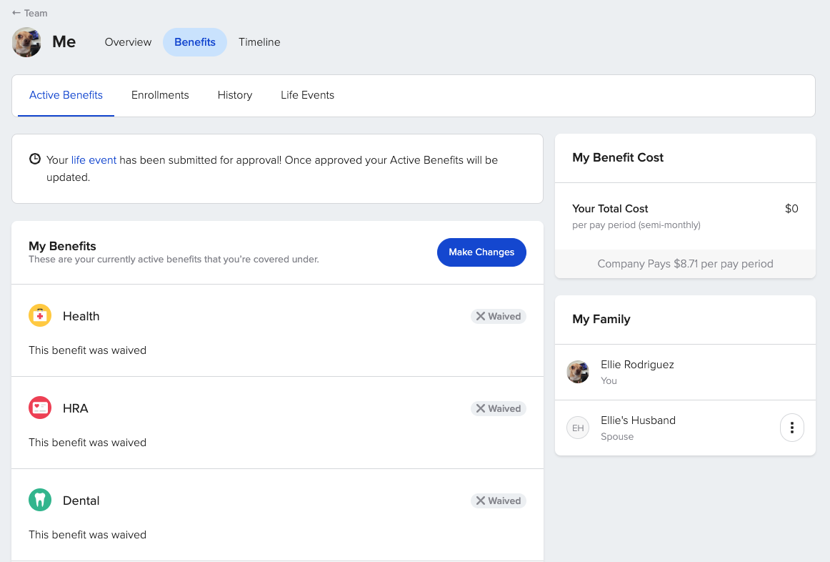
Task: Select the Active Benefits tab
Action: coord(66,95)
